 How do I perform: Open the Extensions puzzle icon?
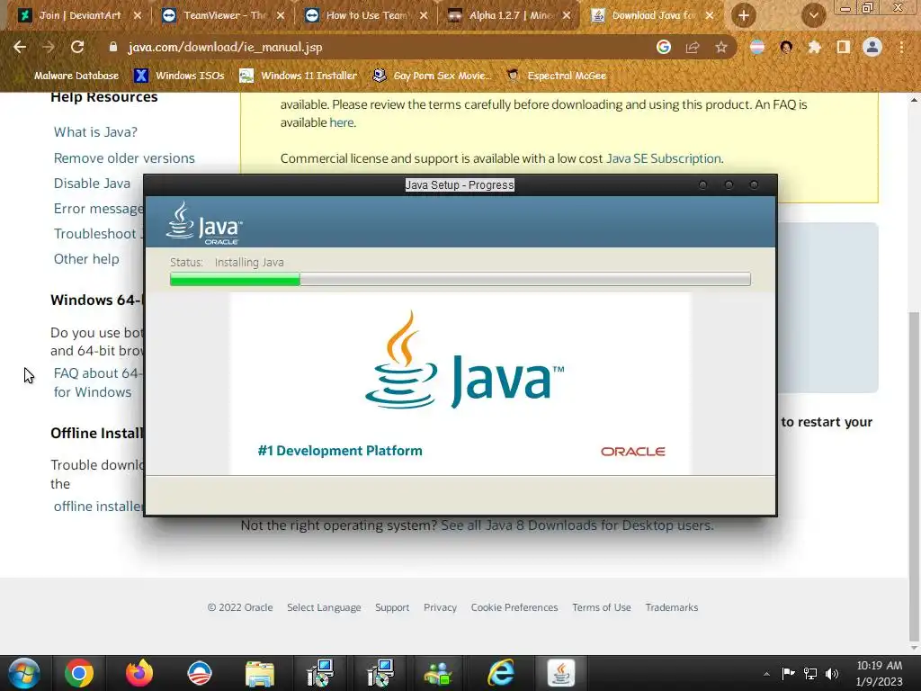pos(815,47)
